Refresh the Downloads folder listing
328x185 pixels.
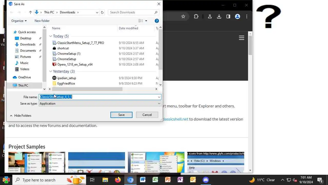click(x=102, y=12)
